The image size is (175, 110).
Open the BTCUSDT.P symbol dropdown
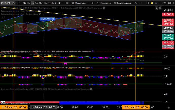click(8, 3)
